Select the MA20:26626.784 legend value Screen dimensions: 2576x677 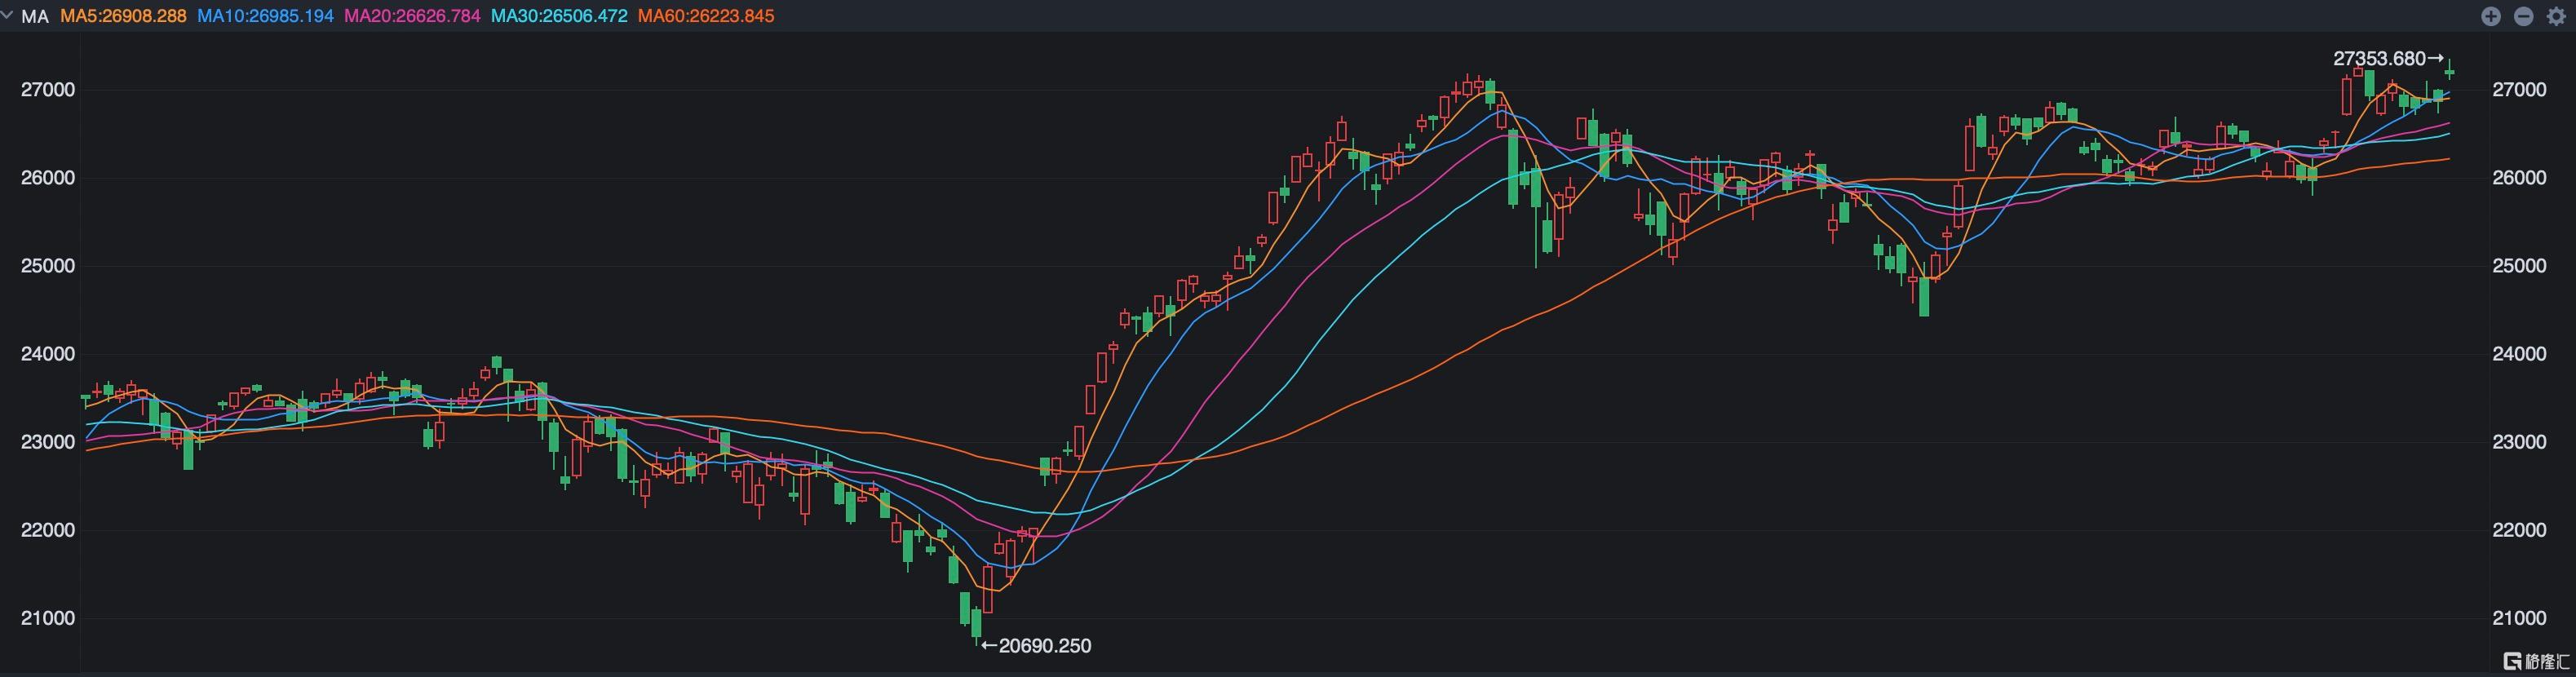412,16
